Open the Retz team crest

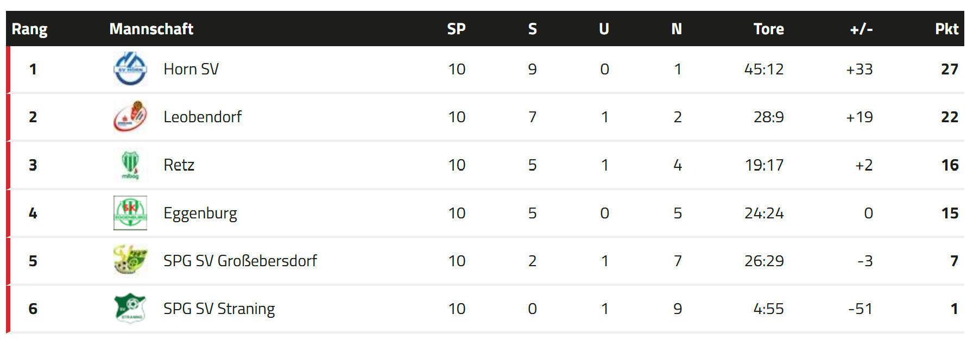point(130,165)
